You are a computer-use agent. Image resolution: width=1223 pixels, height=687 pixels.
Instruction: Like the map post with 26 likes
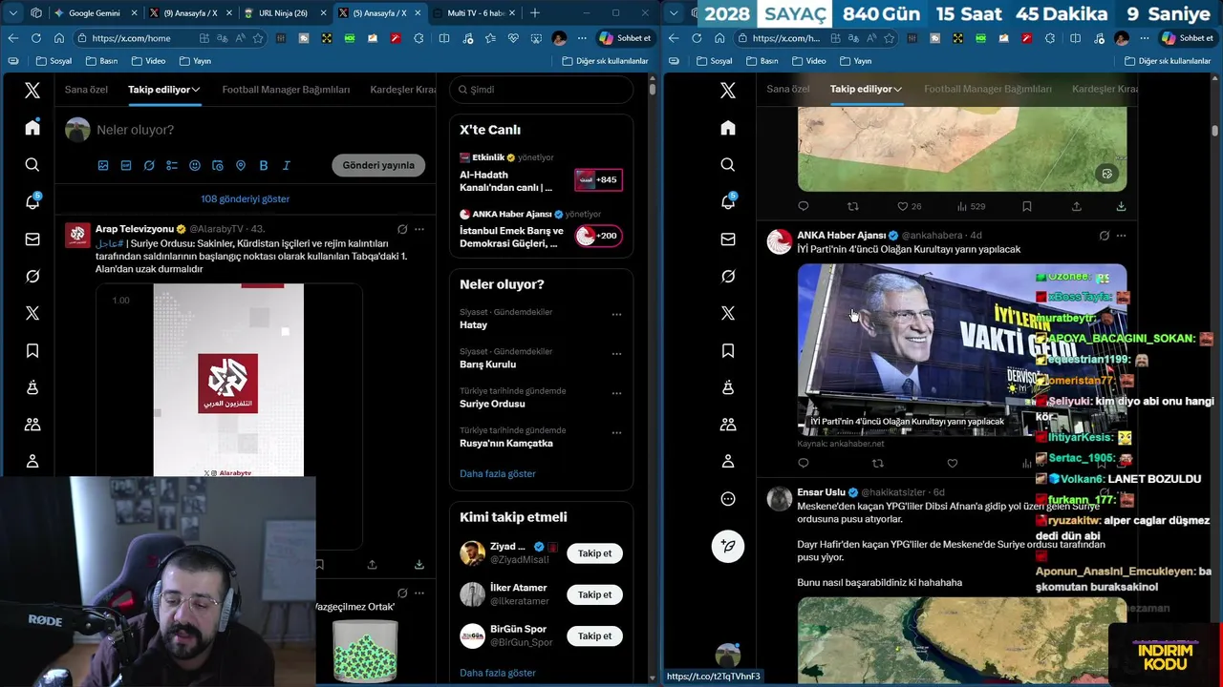tap(909, 206)
